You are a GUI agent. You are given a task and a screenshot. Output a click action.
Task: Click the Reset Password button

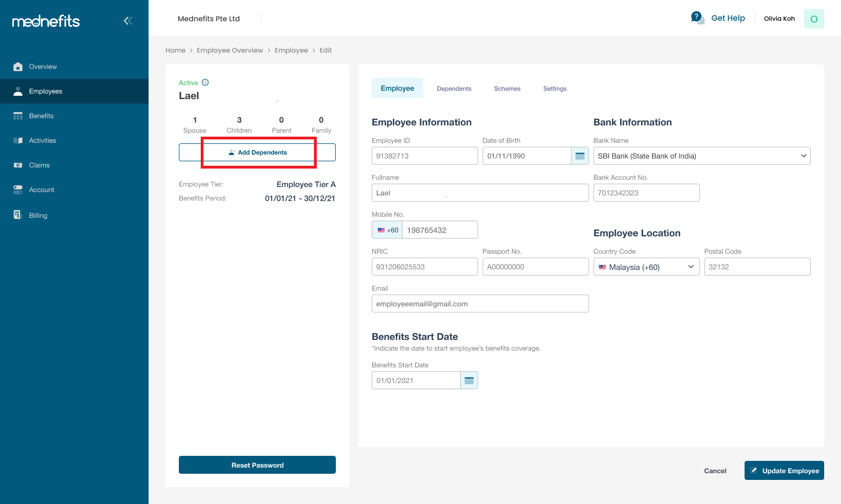pyautogui.click(x=257, y=465)
